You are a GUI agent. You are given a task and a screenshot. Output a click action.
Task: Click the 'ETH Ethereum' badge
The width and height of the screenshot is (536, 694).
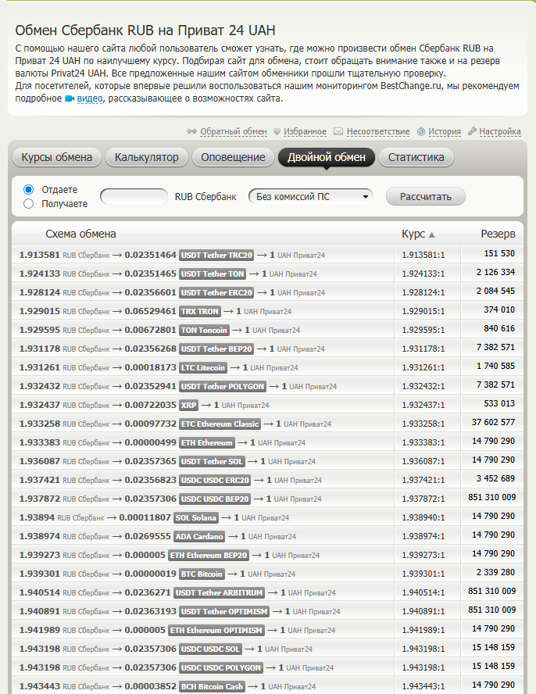[207, 442]
